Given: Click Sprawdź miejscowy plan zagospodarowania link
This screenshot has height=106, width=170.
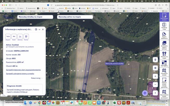Looking at the screenshot, I should [23, 70].
